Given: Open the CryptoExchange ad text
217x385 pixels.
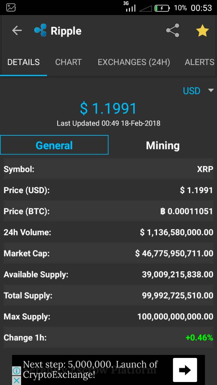Looking at the screenshot, I should click(x=90, y=370).
